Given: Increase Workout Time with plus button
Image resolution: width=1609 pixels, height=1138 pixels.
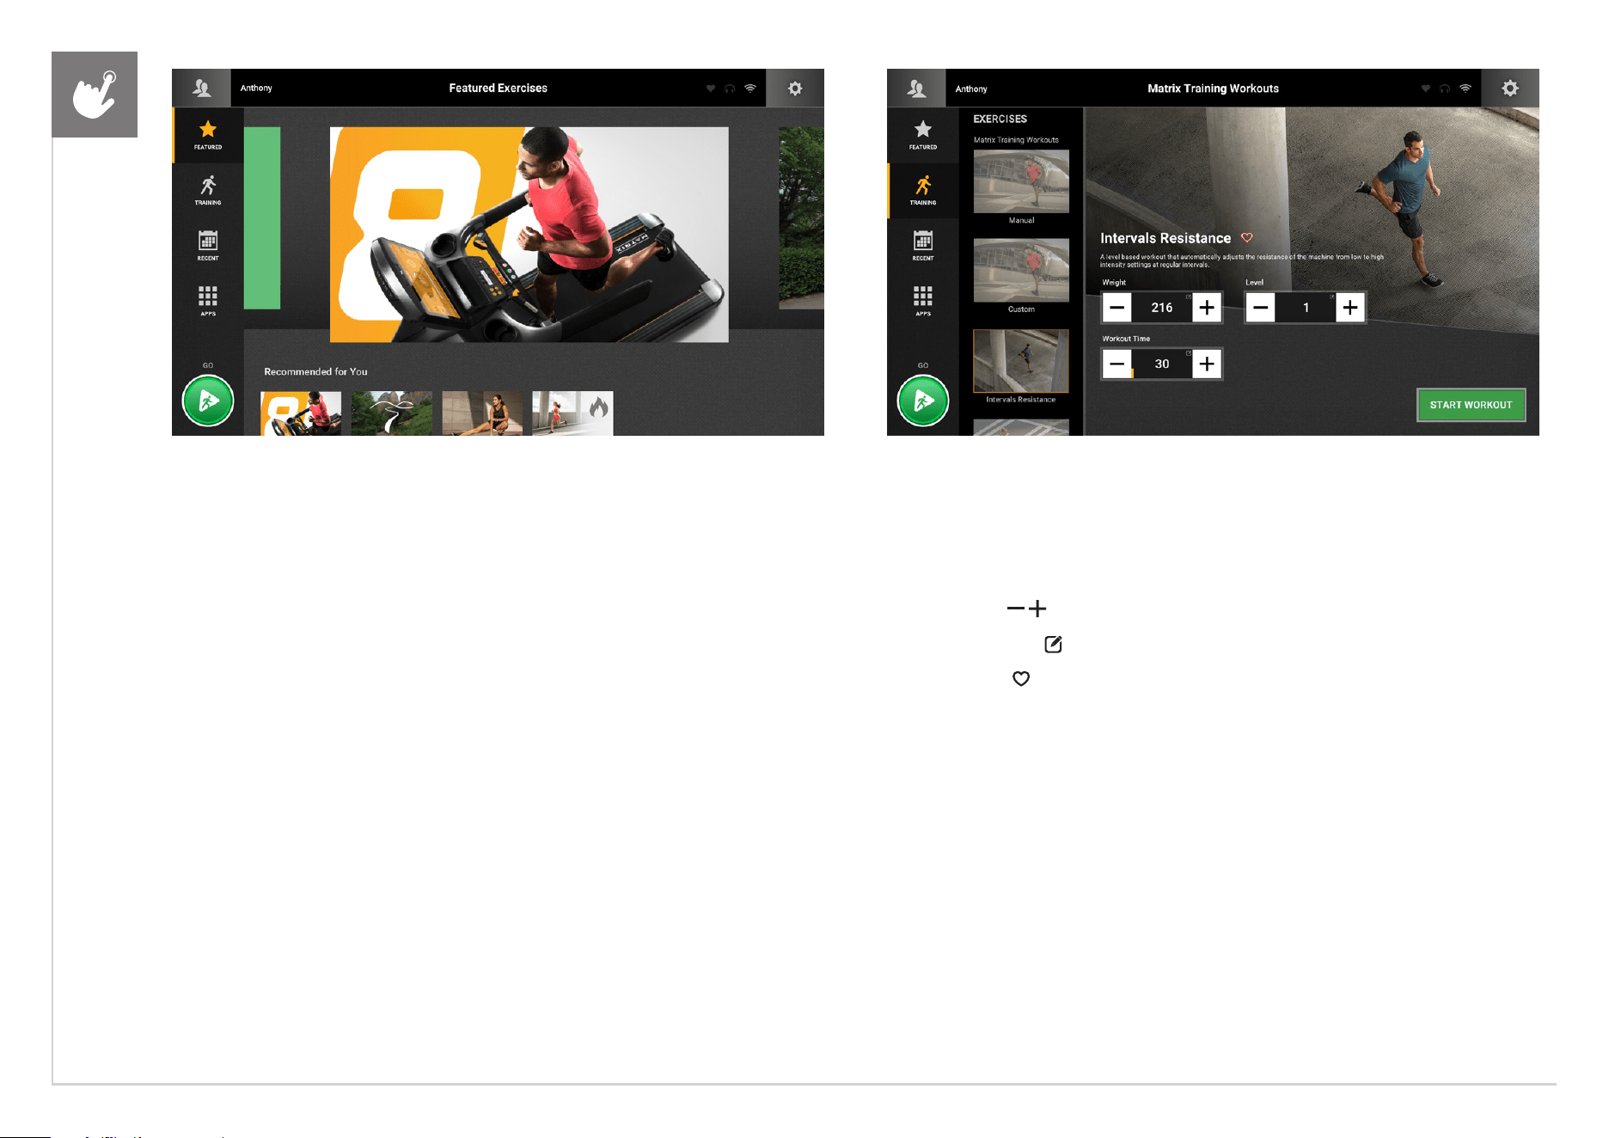Looking at the screenshot, I should (x=1207, y=364).
